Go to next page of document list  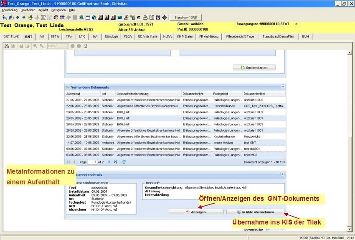(x=109, y=162)
